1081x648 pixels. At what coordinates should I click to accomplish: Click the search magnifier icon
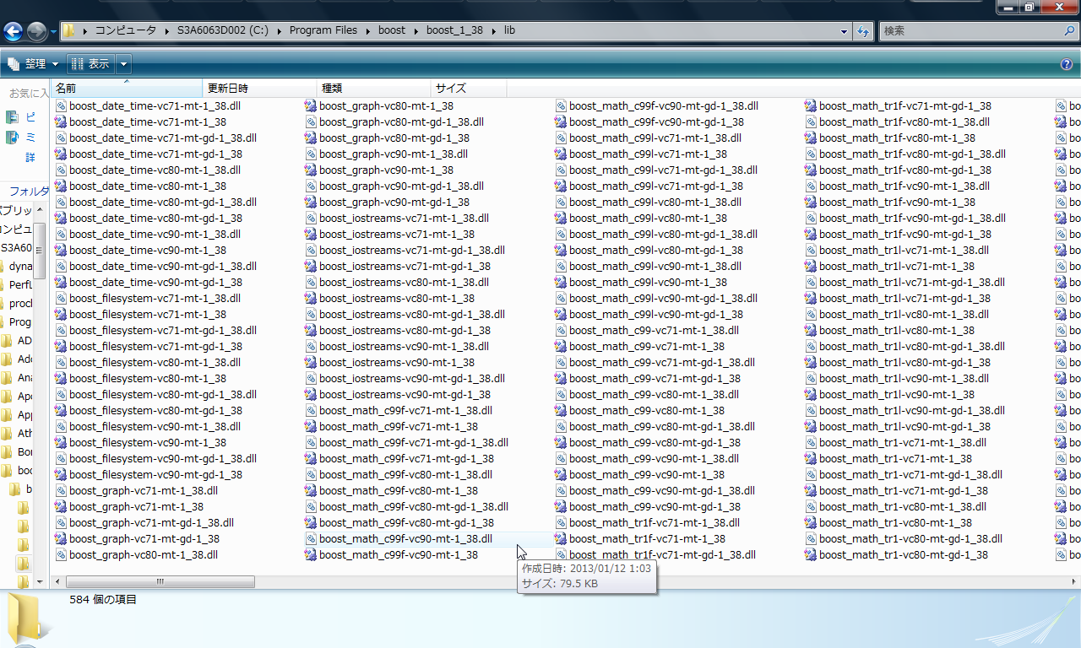point(1068,31)
